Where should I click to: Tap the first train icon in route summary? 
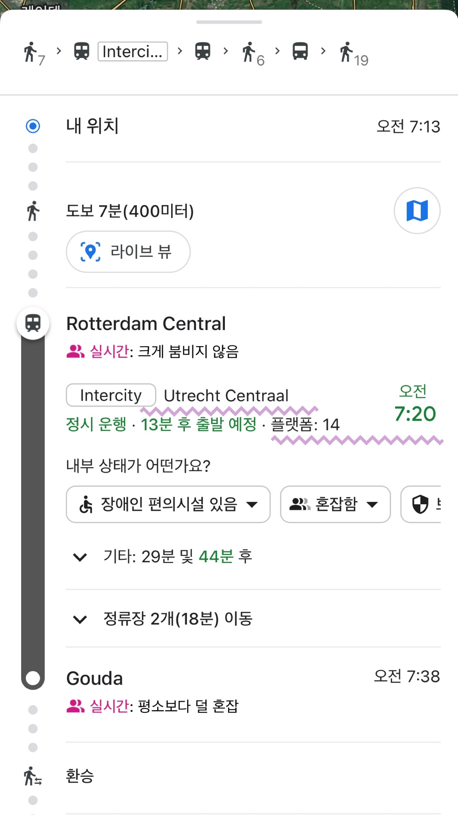click(x=82, y=51)
